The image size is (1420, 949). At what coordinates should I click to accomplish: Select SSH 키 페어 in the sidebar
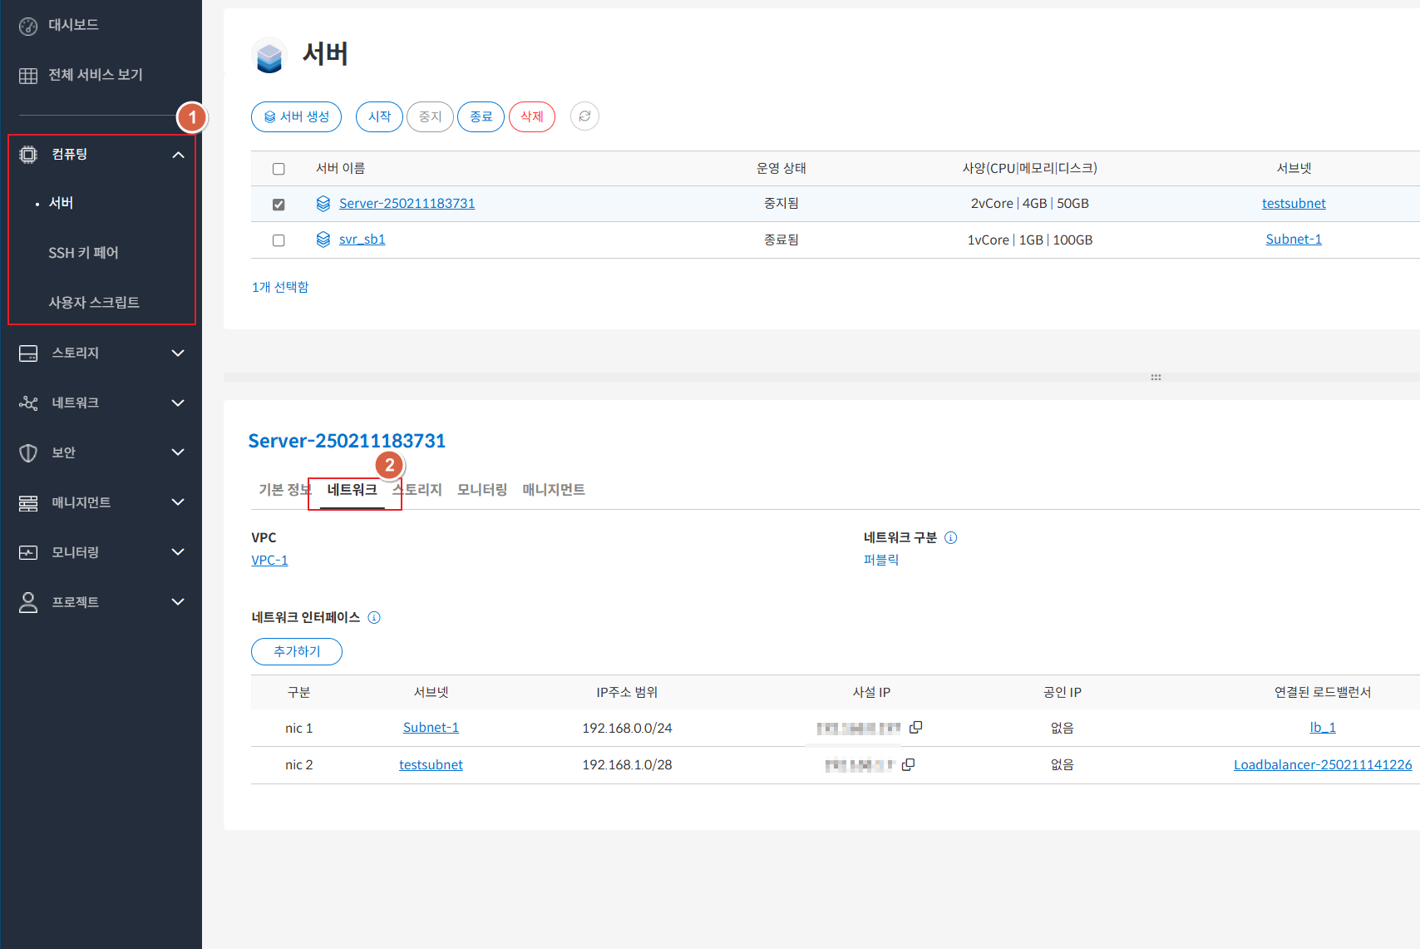[83, 253]
